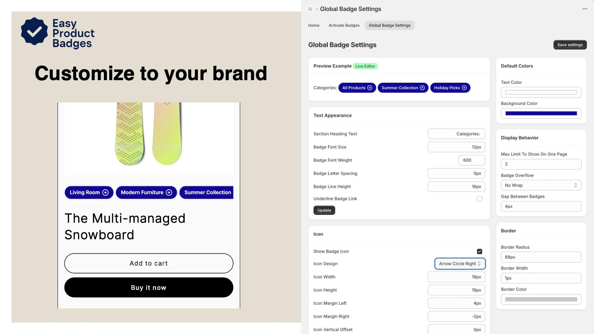Click the arrow icon on Living Room badge
This screenshot has width=594, height=334.
coord(105,193)
